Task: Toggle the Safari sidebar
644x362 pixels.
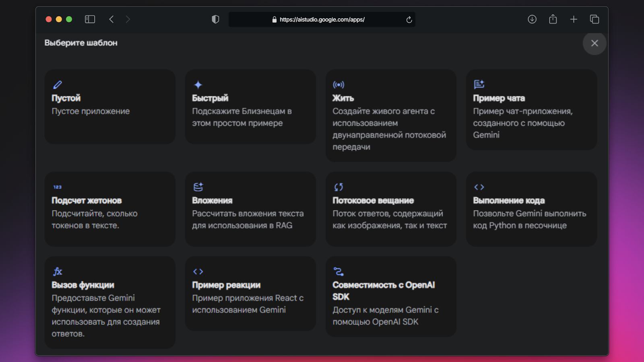Action: (x=90, y=19)
